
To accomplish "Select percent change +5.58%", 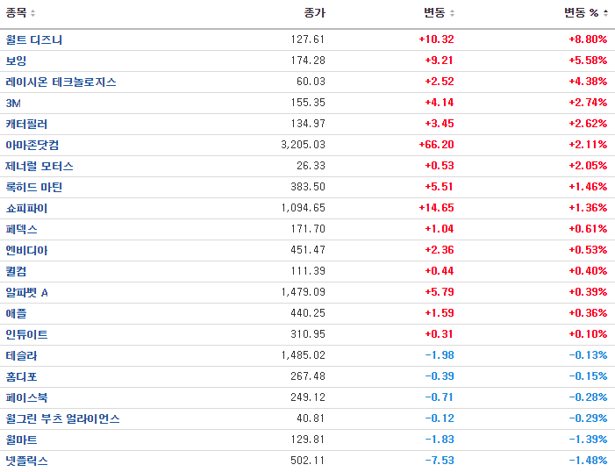I will point(588,61).
